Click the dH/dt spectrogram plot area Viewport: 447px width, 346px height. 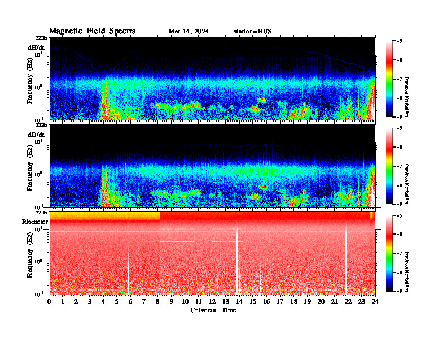pos(212,79)
